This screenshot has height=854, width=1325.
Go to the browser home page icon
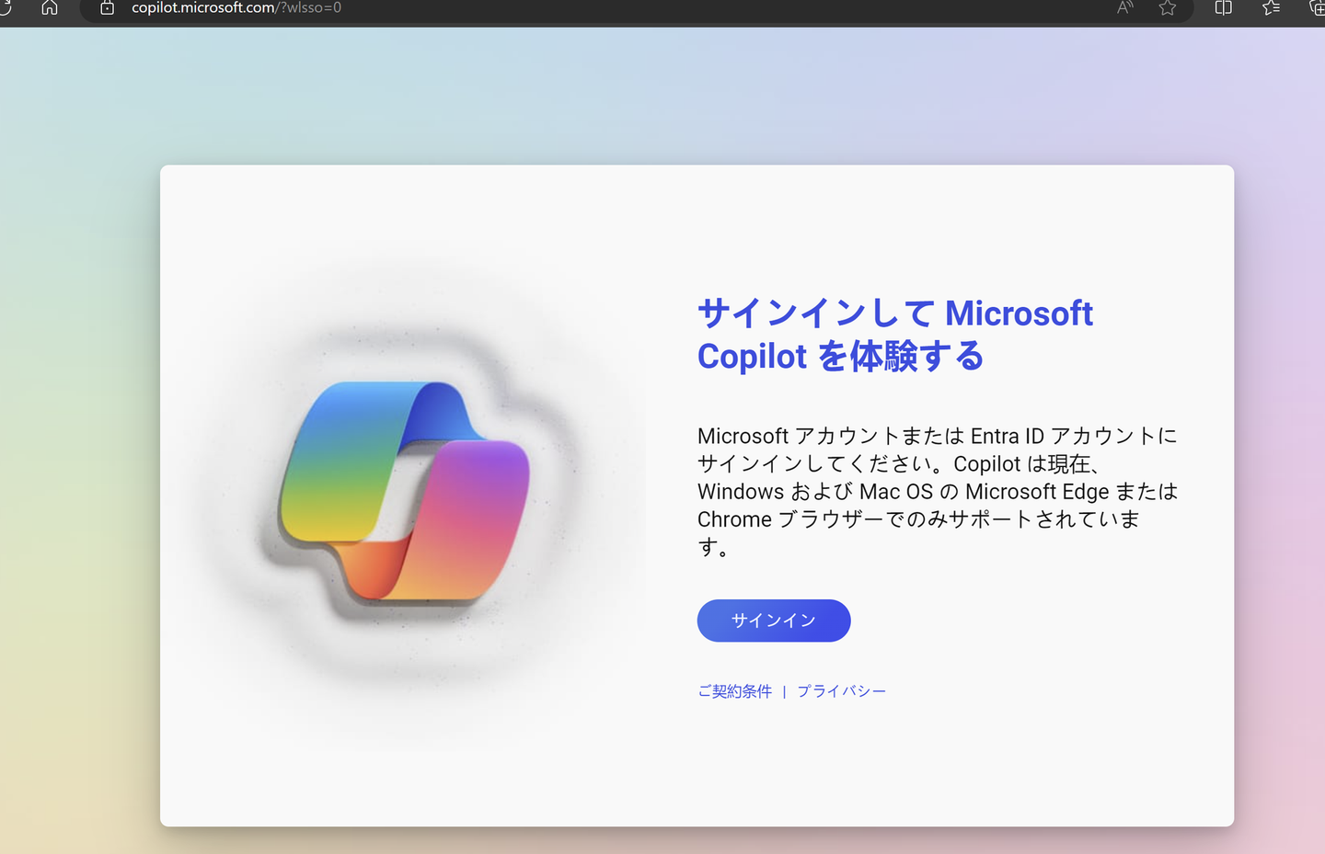click(x=50, y=8)
